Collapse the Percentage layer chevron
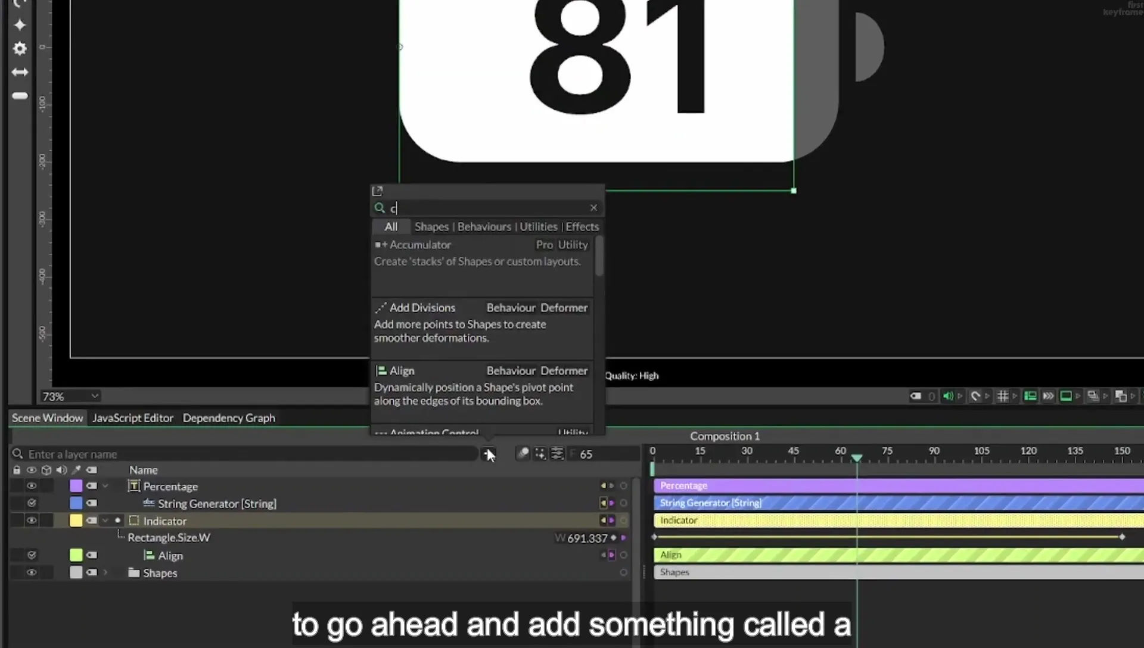 pyautogui.click(x=105, y=486)
